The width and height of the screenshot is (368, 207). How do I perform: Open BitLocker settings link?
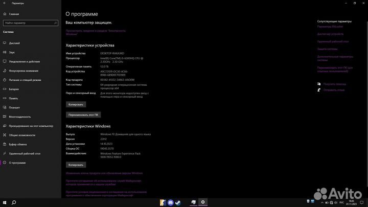click(330, 27)
